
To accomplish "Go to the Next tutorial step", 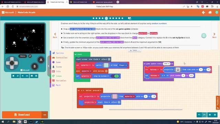I will (214, 35).
